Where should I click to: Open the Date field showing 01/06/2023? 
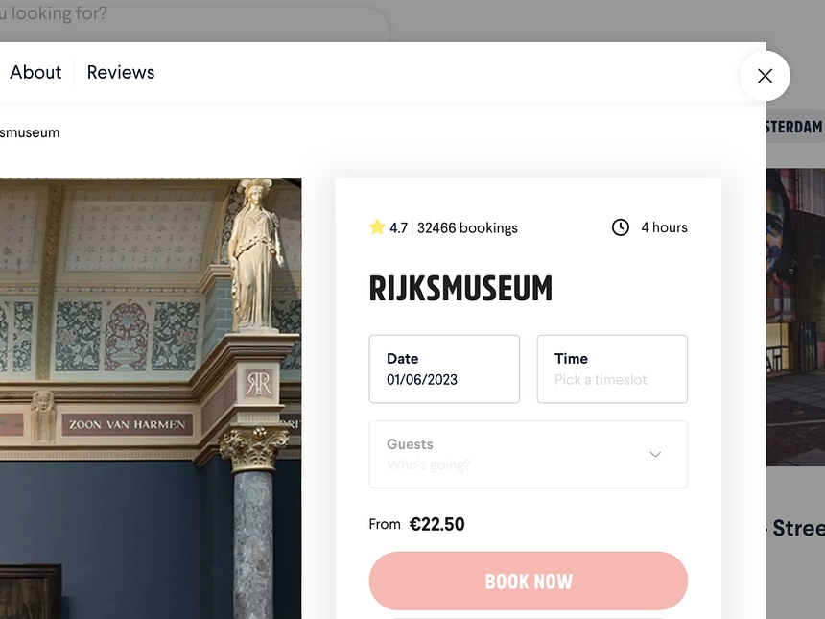[444, 369]
